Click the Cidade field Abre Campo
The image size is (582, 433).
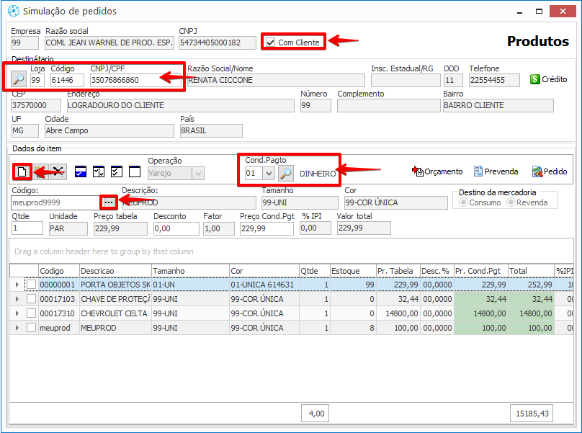[109, 130]
